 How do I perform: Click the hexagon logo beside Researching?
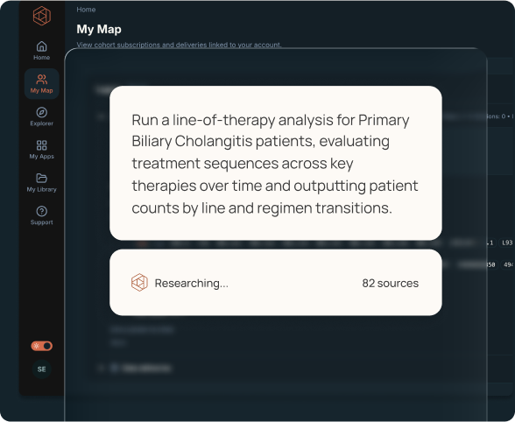pyautogui.click(x=139, y=283)
